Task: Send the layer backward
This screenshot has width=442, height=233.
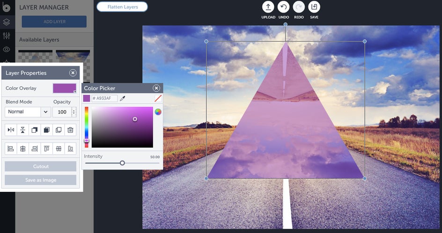Action: pyautogui.click(x=46, y=130)
